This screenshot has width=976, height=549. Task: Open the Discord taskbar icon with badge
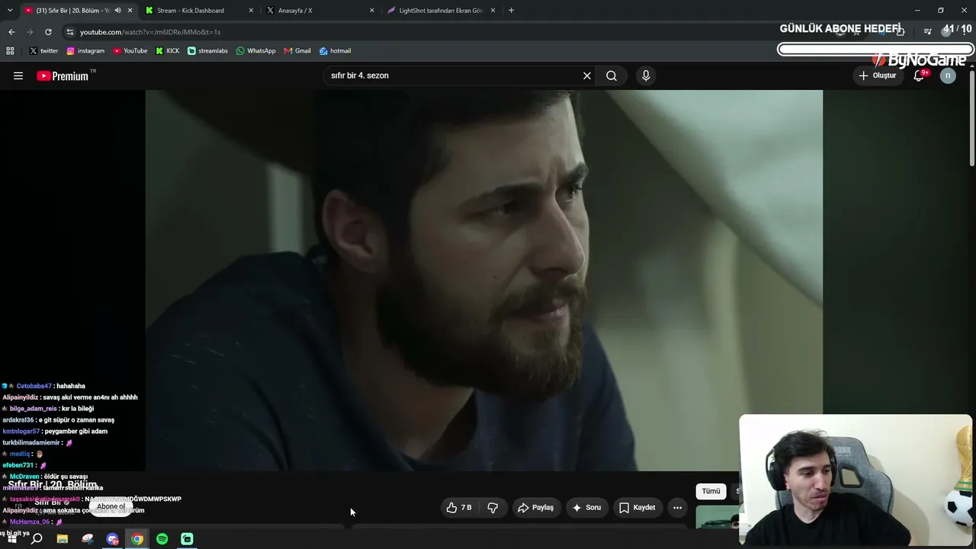point(113,539)
